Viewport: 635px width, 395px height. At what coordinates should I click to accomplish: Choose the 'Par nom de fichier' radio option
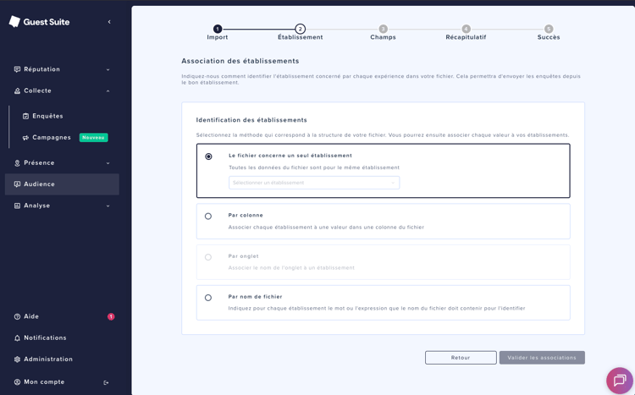[x=208, y=298]
